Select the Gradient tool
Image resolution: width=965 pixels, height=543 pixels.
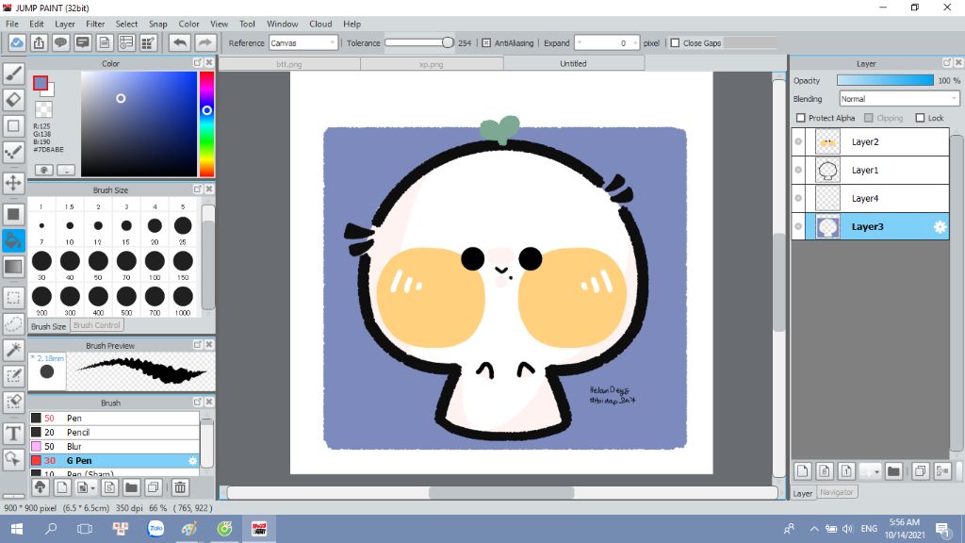click(x=13, y=267)
